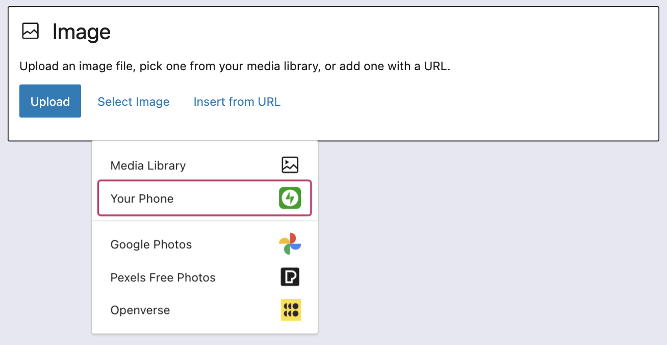The height and width of the screenshot is (345, 667).
Task: Click the Media Library picture icon
Action: coord(290,165)
